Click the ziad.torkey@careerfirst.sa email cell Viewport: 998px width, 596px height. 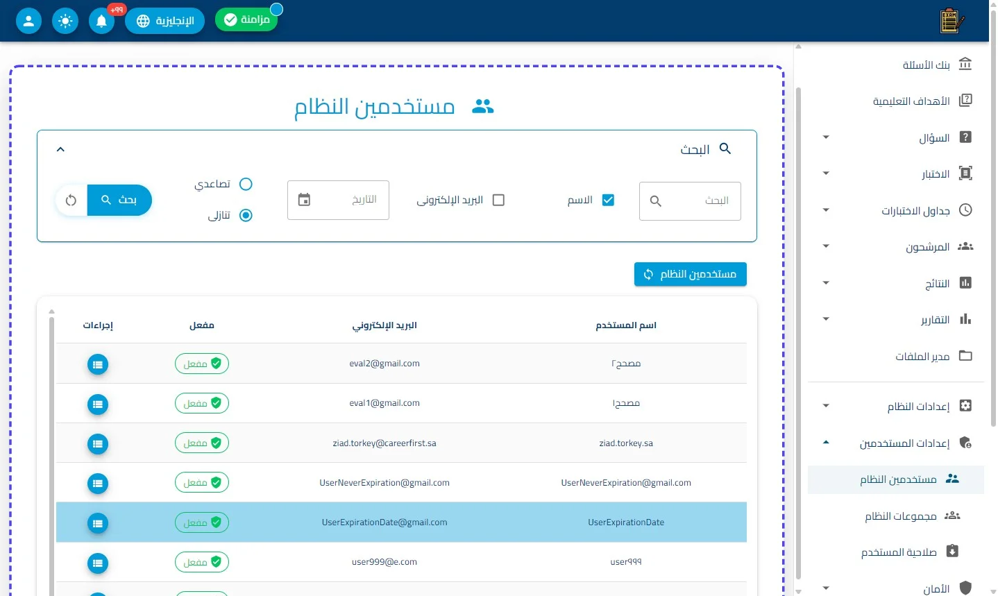click(384, 443)
